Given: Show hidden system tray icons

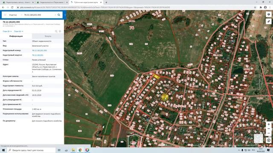Looking at the screenshot, I should tap(239, 150).
